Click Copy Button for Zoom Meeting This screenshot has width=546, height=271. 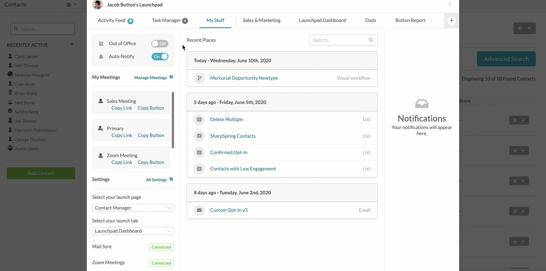(x=151, y=162)
